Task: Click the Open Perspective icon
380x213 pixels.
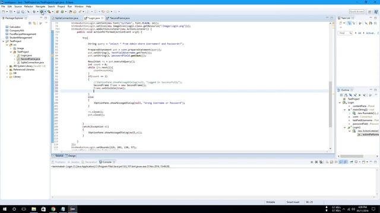Action: click(370, 12)
